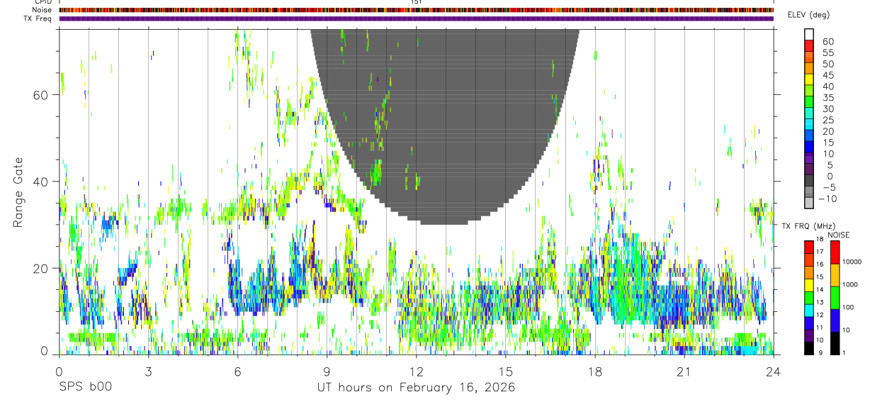Click the "9" tick on the UT hours axis
The height and width of the screenshot is (402, 870).
tap(327, 372)
